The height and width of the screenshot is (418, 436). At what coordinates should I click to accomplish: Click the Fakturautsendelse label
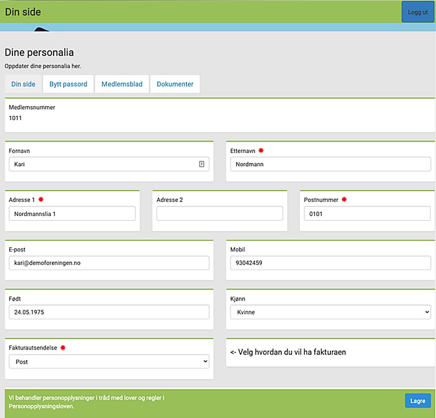[x=33, y=348]
